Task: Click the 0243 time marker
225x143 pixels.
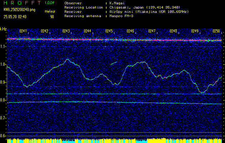Action: click(x=66, y=31)
